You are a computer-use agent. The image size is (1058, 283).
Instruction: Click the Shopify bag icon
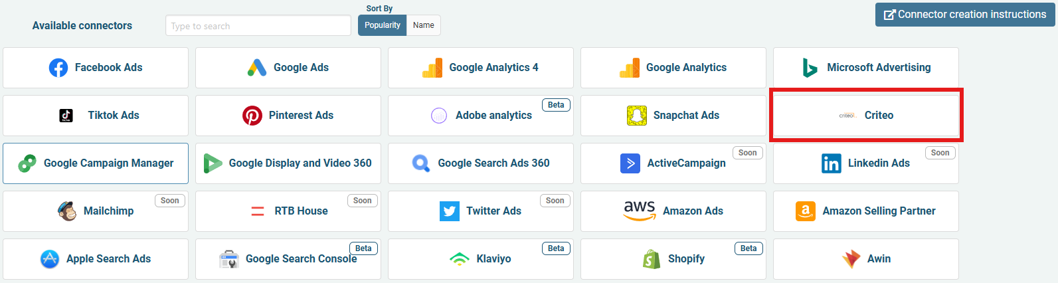tap(652, 259)
